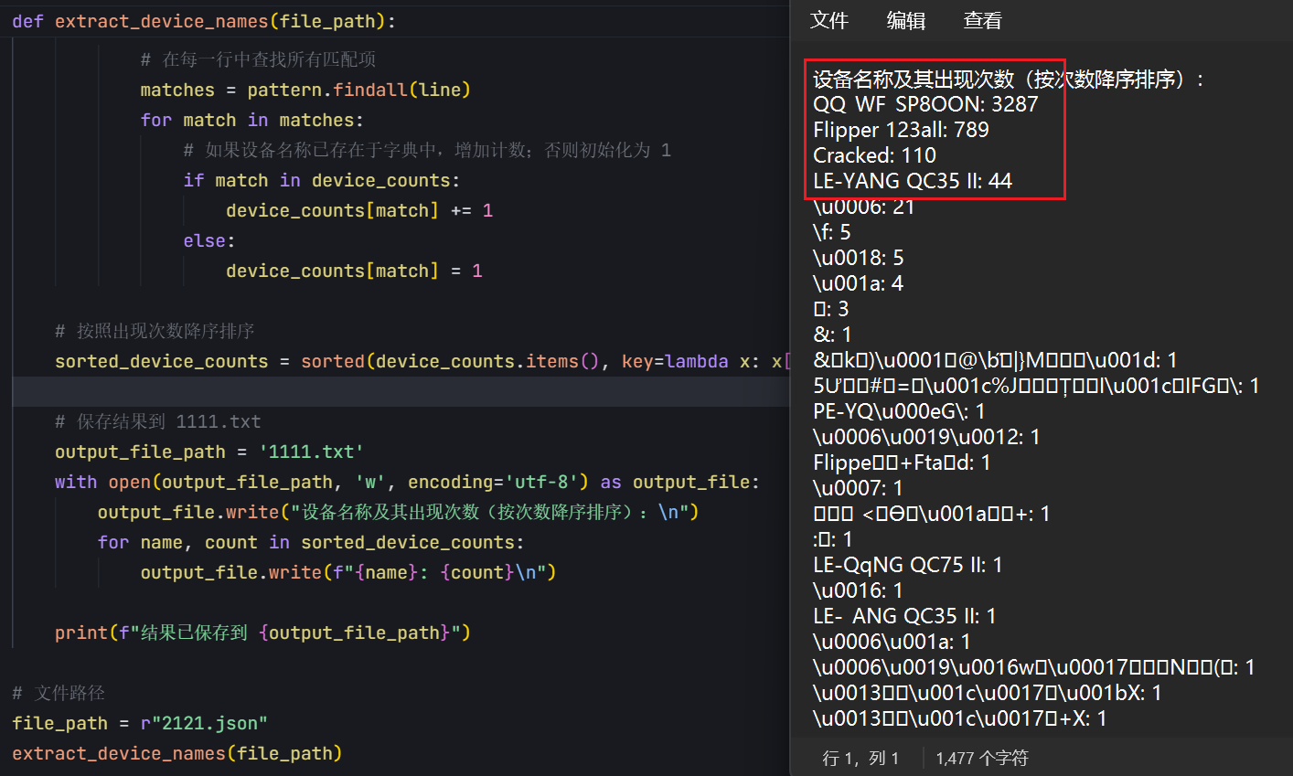Click the 'QQ WF SP8OON: 3287' line in Notepad

[925, 104]
